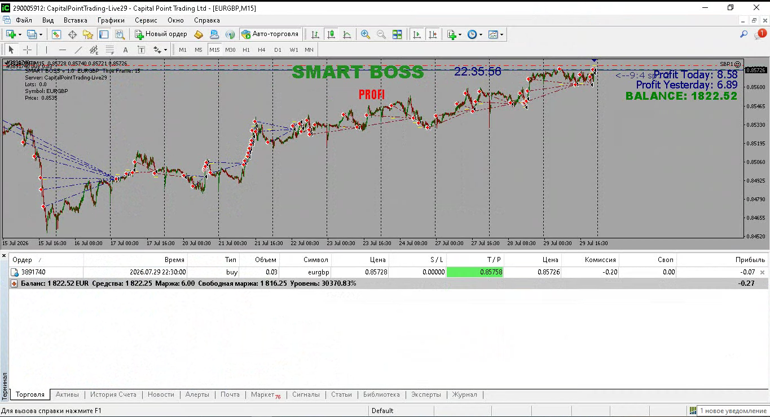The width and height of the screenshot is (770, 417).
Task: Switch chart to H4 timeframe
Action: click(262, 50)
